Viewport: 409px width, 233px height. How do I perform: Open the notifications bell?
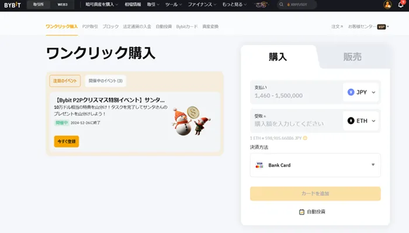click(x=401, y=5)
